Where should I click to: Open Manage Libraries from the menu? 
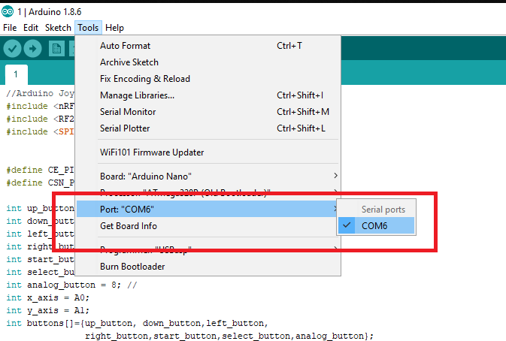click(137, 95)
